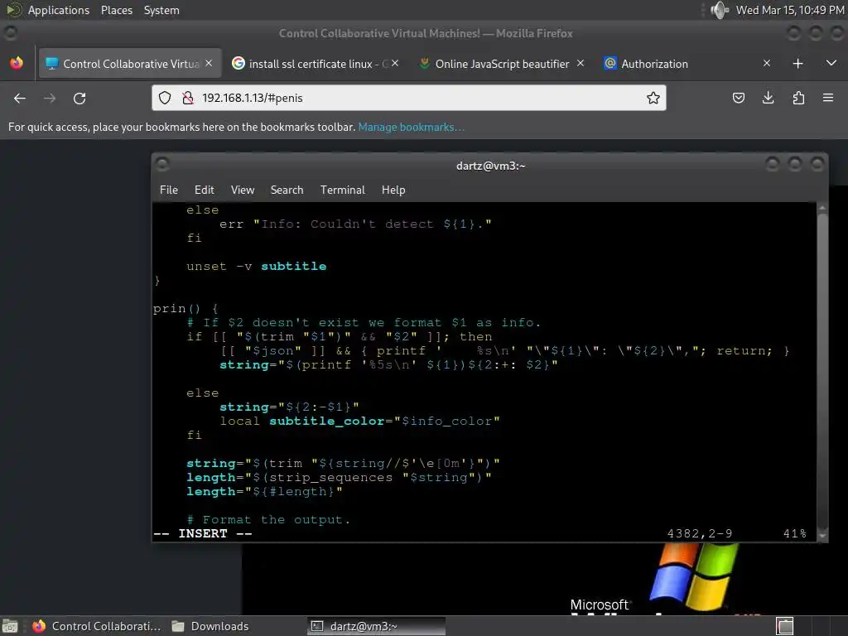The height and width of the screenshot is (636, 848).
Task: Open the terminal Edit menu
Action: [x=204, y=190]
